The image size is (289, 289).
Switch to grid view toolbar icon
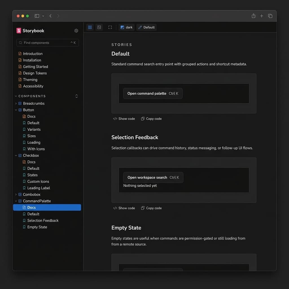click(x=90, y=27)
